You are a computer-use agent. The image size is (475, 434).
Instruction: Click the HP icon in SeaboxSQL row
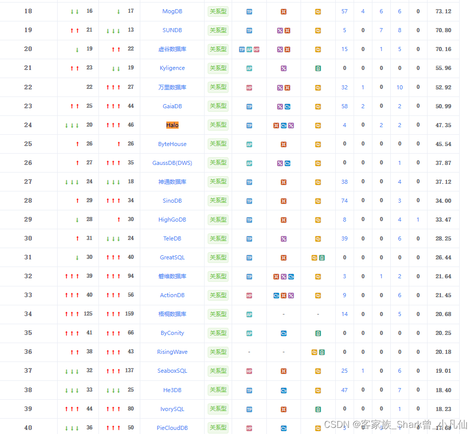click(249, 371)
